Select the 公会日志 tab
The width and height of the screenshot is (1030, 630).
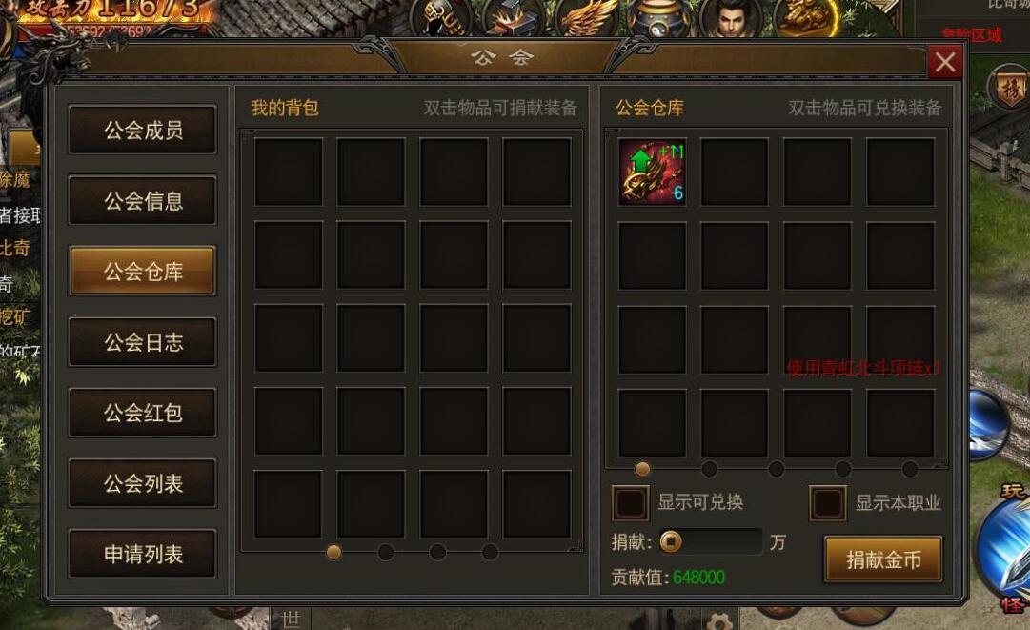pos(143,341)
